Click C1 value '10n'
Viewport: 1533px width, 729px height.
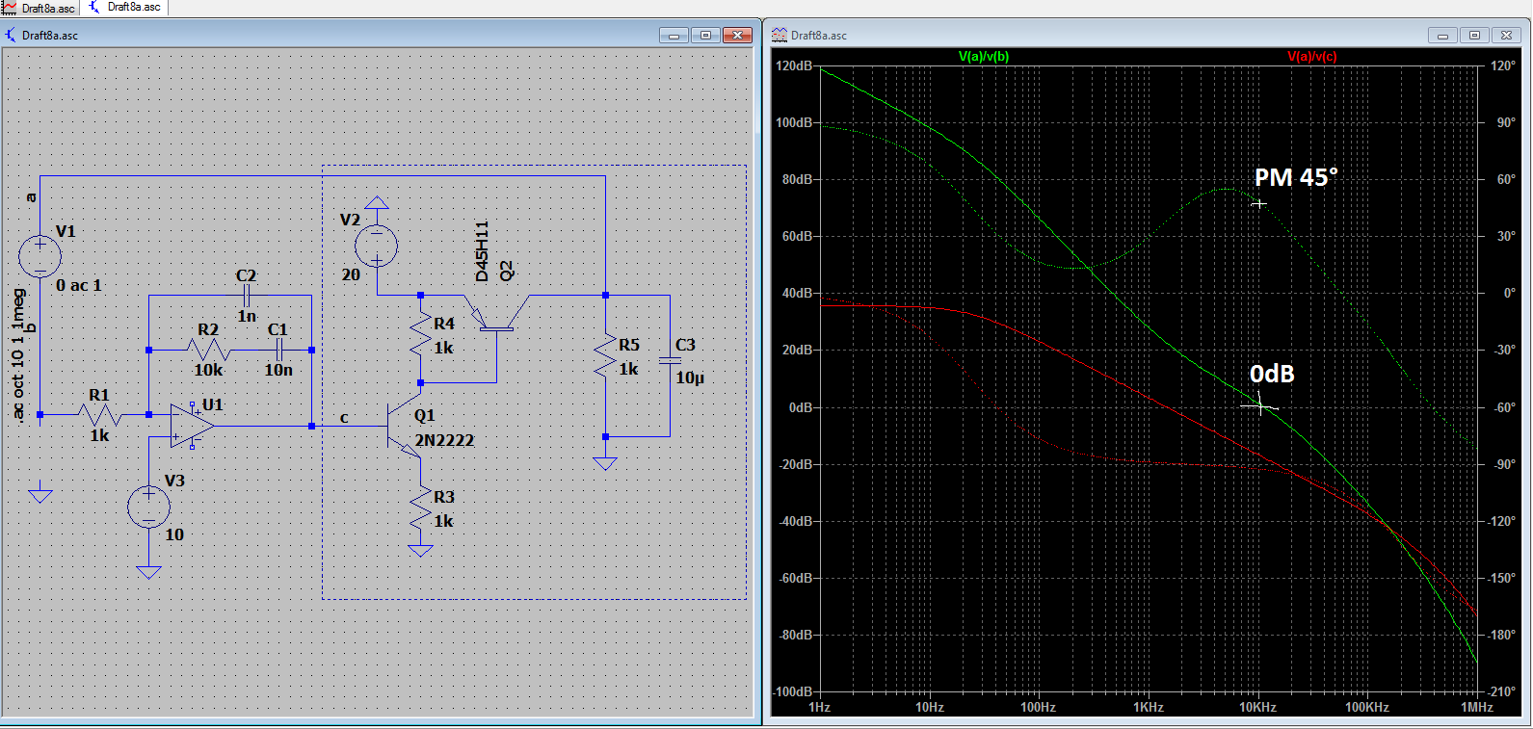pyautogui.click(x=278, y=370)
